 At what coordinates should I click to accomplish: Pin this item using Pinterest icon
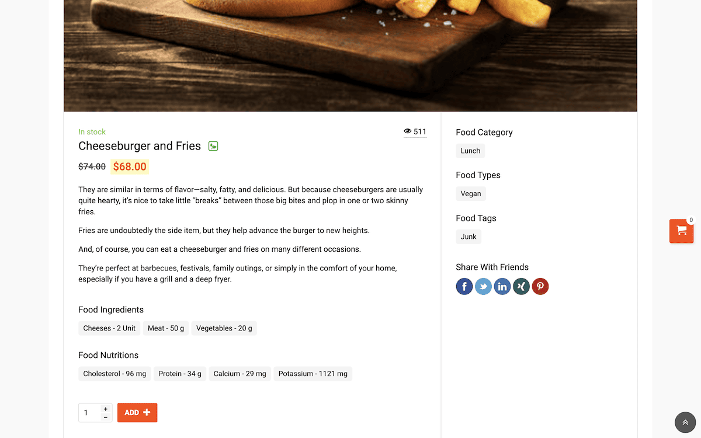(540, 287)
